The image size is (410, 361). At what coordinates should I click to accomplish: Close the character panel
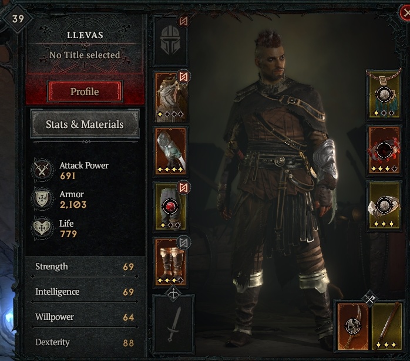(x=405, y=13)
